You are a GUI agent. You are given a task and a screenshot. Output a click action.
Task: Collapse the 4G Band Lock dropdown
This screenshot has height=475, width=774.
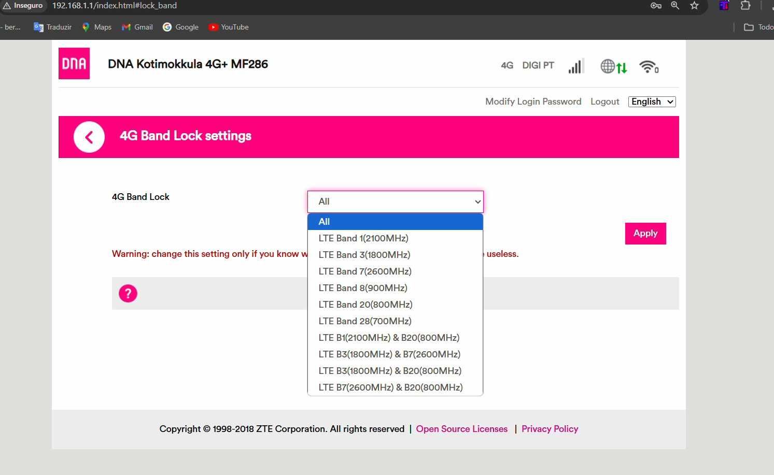click(x=396, y=201)
